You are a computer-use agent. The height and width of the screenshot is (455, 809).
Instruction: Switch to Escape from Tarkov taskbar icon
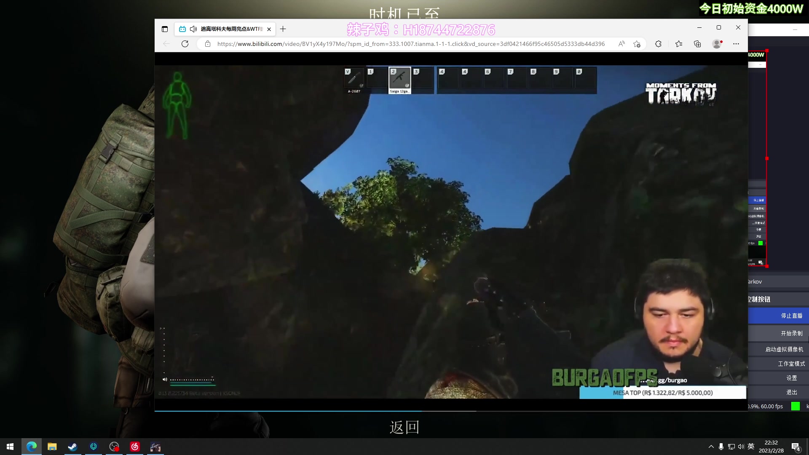point(155,447)
